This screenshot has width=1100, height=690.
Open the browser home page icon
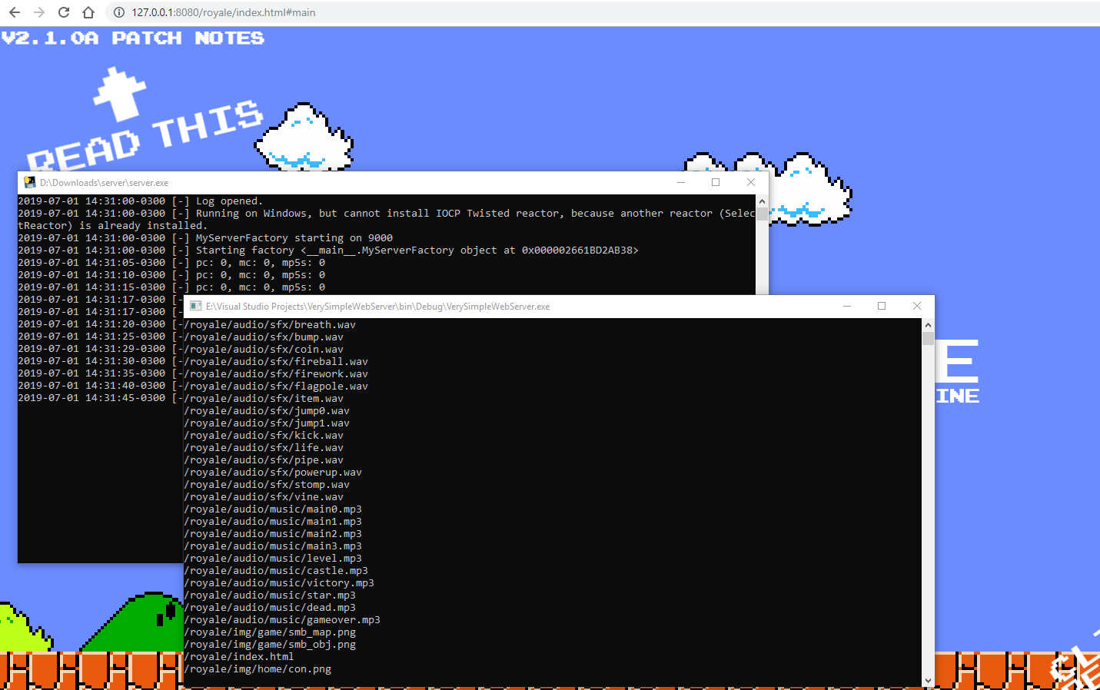[x=88, y=12]
